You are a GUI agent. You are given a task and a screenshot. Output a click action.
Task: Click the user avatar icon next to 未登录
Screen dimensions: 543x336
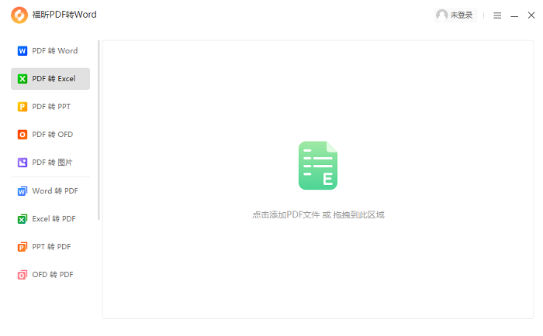click(441, 15)
